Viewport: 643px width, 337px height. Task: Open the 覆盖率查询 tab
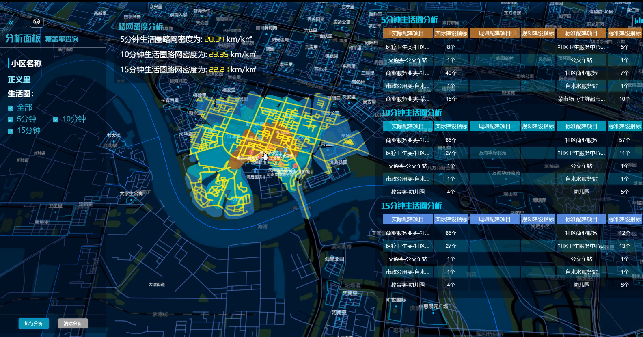(62, 39)
